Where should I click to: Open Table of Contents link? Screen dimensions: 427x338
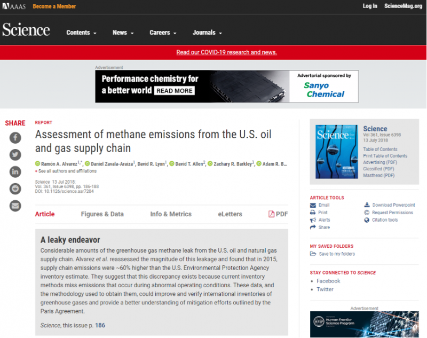click(x=380, y=150)
